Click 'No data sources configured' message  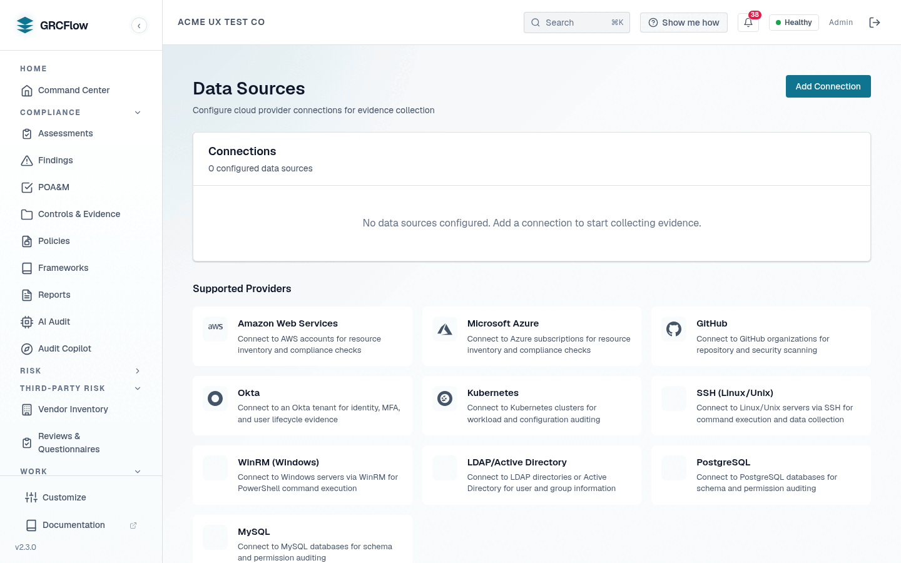[x=532, y=223]
